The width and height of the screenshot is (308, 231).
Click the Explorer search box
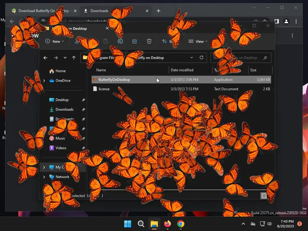[x=241, y=58]
